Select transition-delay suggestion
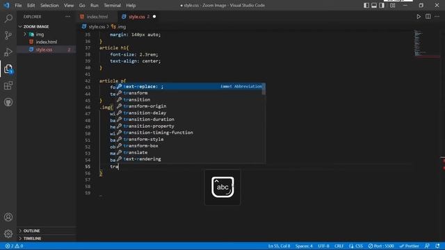 pos(190,112)
